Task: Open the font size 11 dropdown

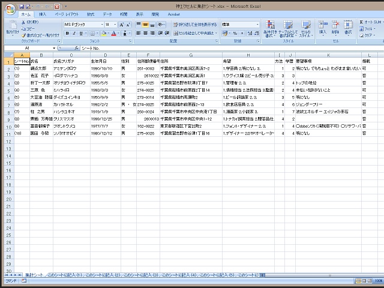Action: [x=115, y=25]
